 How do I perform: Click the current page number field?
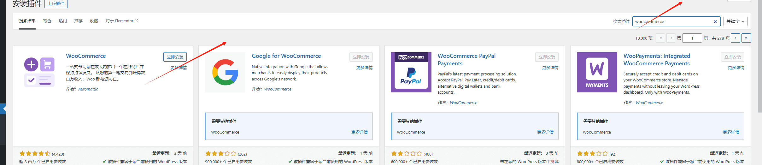tap(692, 38)
